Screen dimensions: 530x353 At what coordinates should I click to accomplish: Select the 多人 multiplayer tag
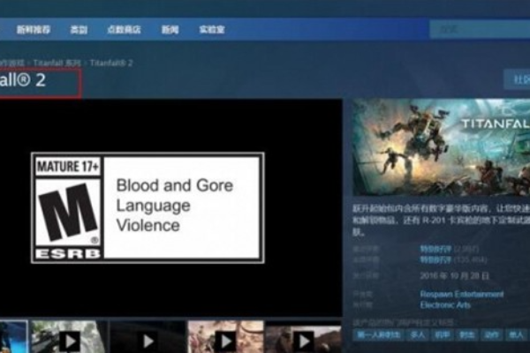click(x=418, y=335)
